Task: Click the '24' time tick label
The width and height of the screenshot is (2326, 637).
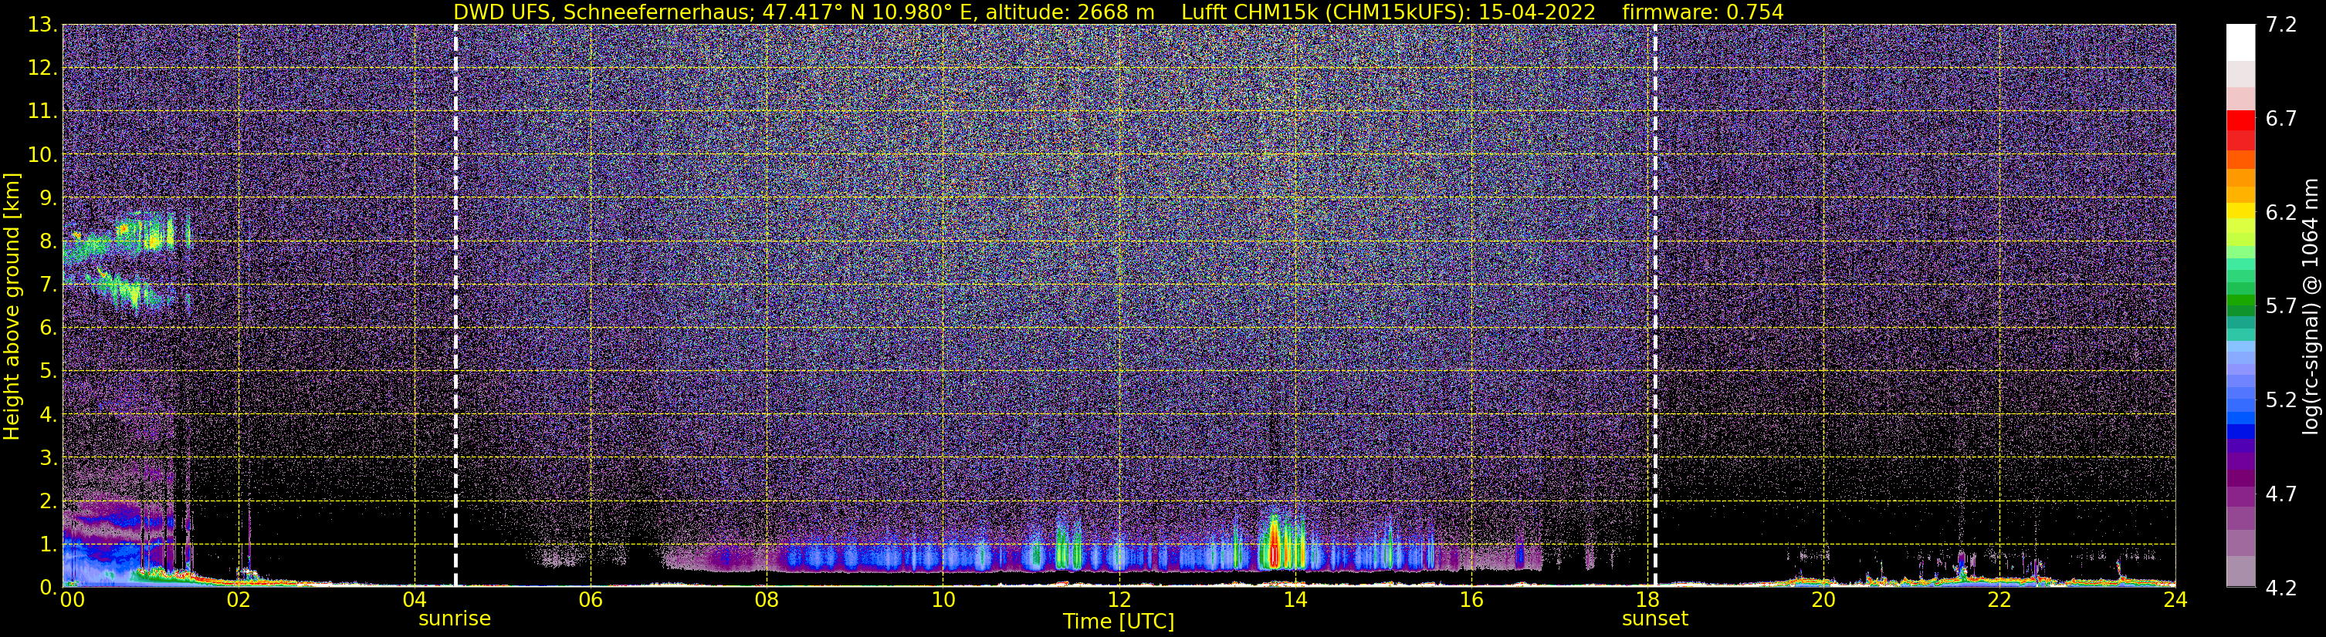Action: (2175, 600)
